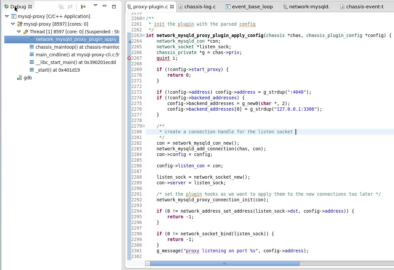Select main_cmdline() stack frame
The image size is (394, 270).
point(77,54)
